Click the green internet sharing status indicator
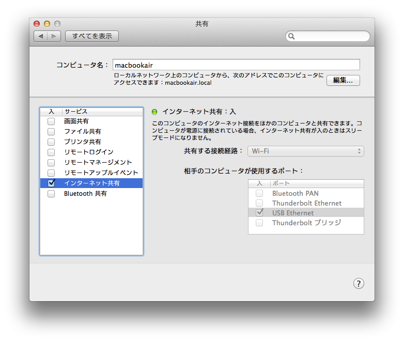 point(154,112)
